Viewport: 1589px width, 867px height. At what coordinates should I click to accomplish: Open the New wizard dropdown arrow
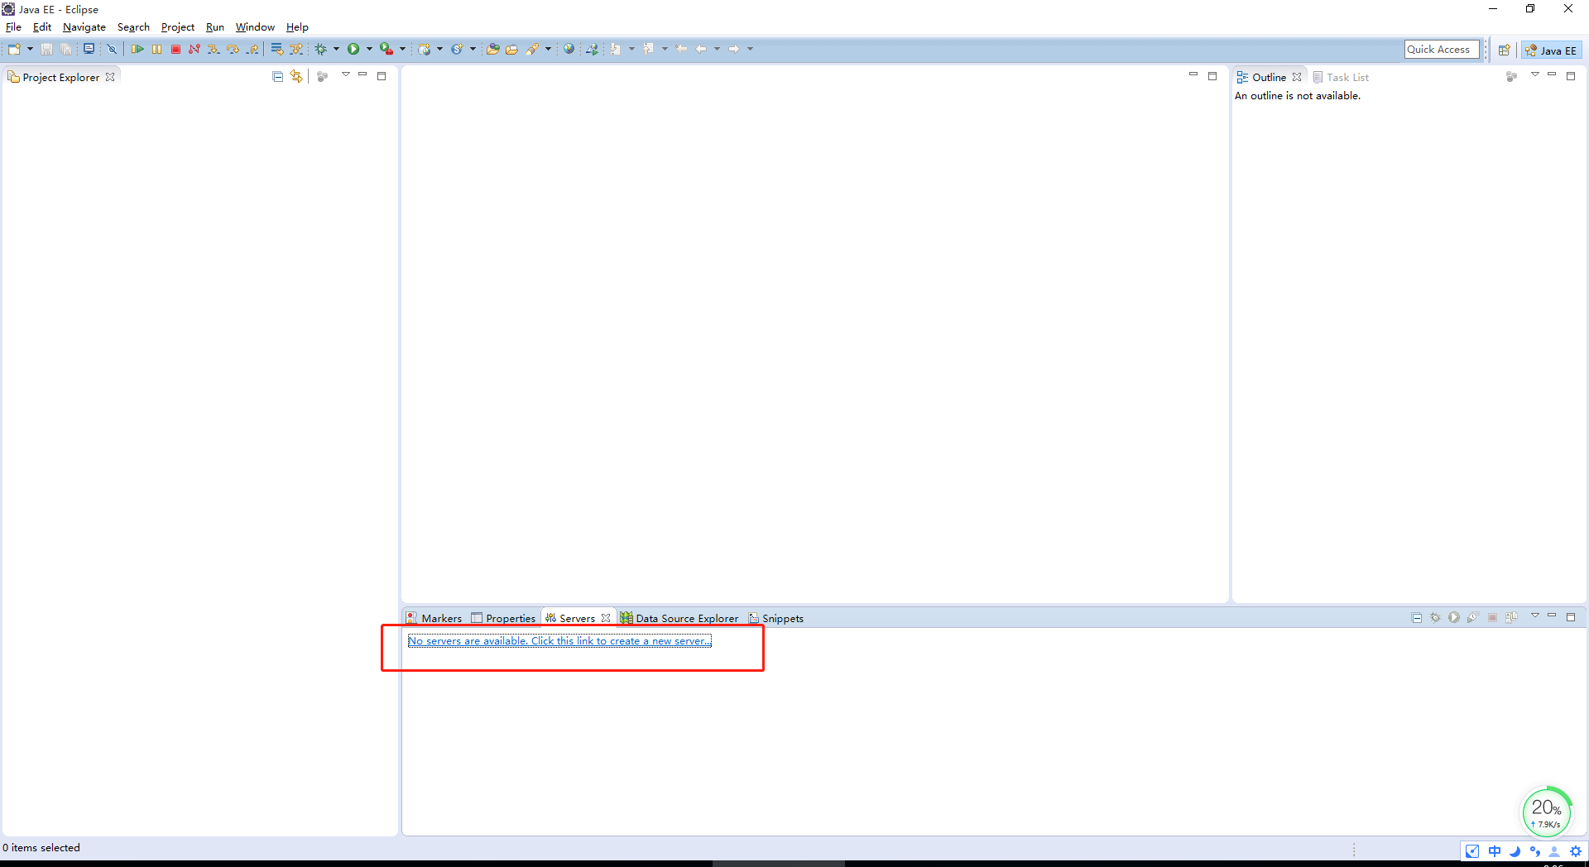[30, 49]
